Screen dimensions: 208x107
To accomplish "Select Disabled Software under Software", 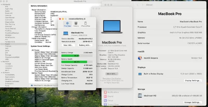I will point(12,81).
